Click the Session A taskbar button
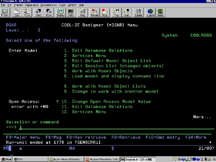Screen dimensions: 216x162 tap(138, 159)
